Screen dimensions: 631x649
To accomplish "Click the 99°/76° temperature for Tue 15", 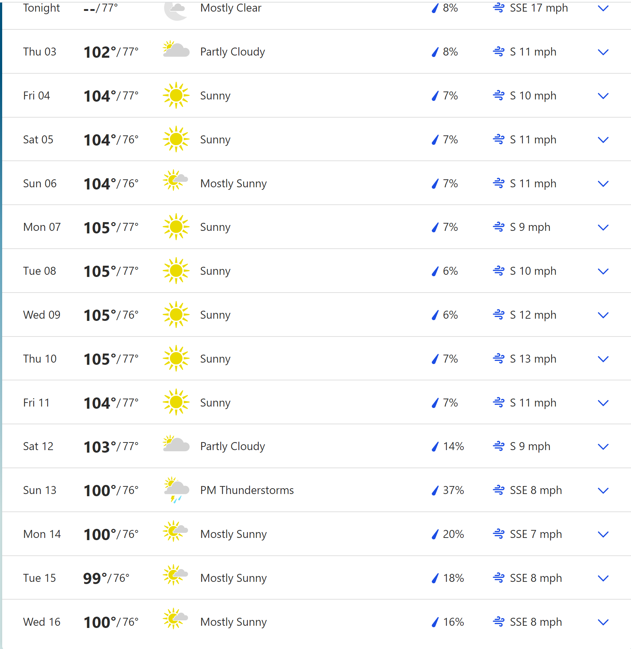I will [x=106, y=578].
